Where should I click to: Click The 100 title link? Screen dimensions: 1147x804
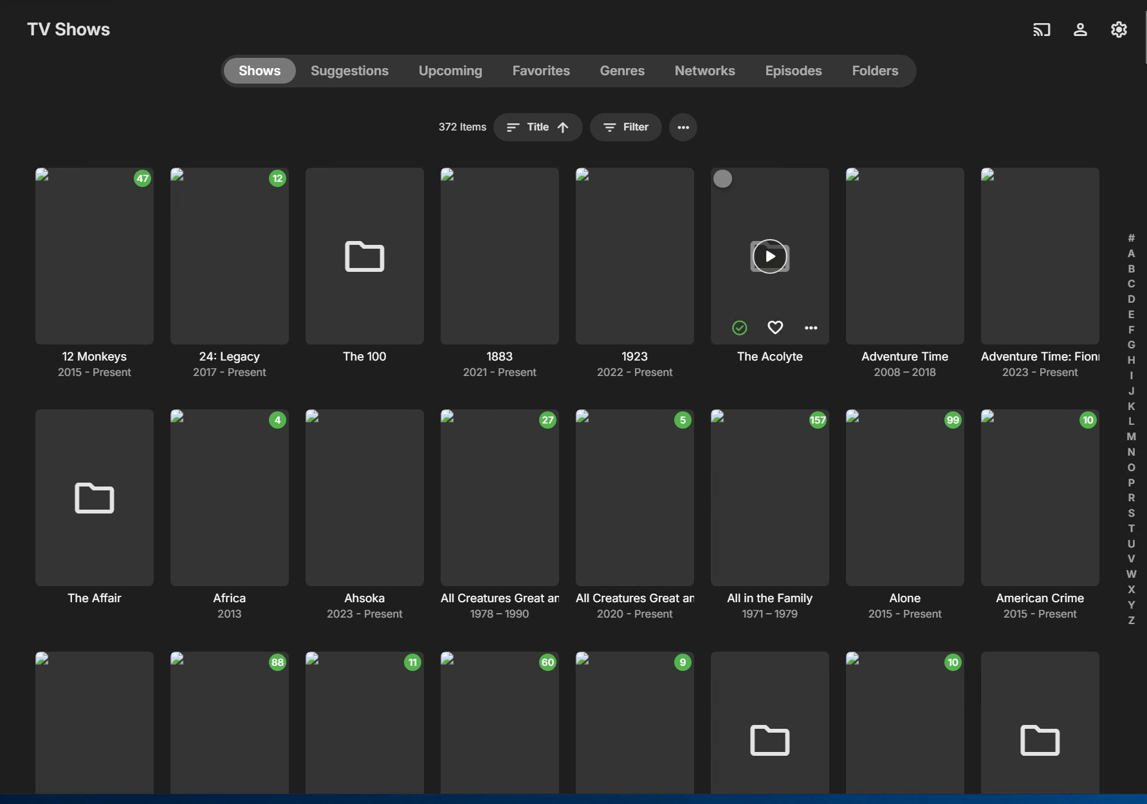pyautogui.click(x=365, y=357)
